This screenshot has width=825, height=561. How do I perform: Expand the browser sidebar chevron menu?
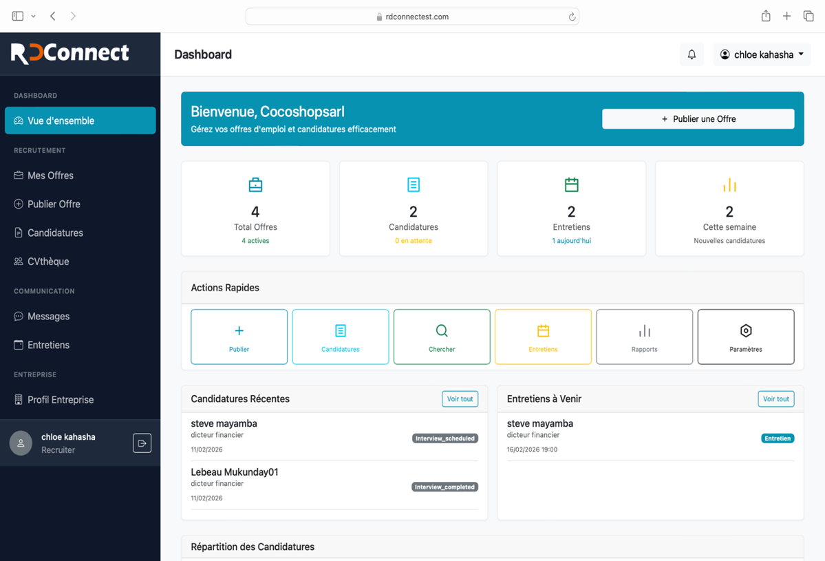tap(33, 17)
